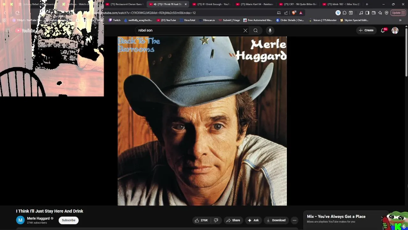Screen dimensions: 408x230
Task: Click the Brave Rewards triangle icon
Action: pyautogui.click(x=301, y=13)
